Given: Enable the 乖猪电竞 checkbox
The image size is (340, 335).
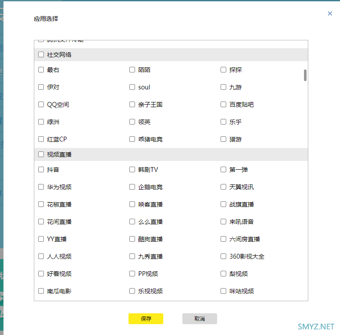Looking at the screenshot, I should click(132, 139).
